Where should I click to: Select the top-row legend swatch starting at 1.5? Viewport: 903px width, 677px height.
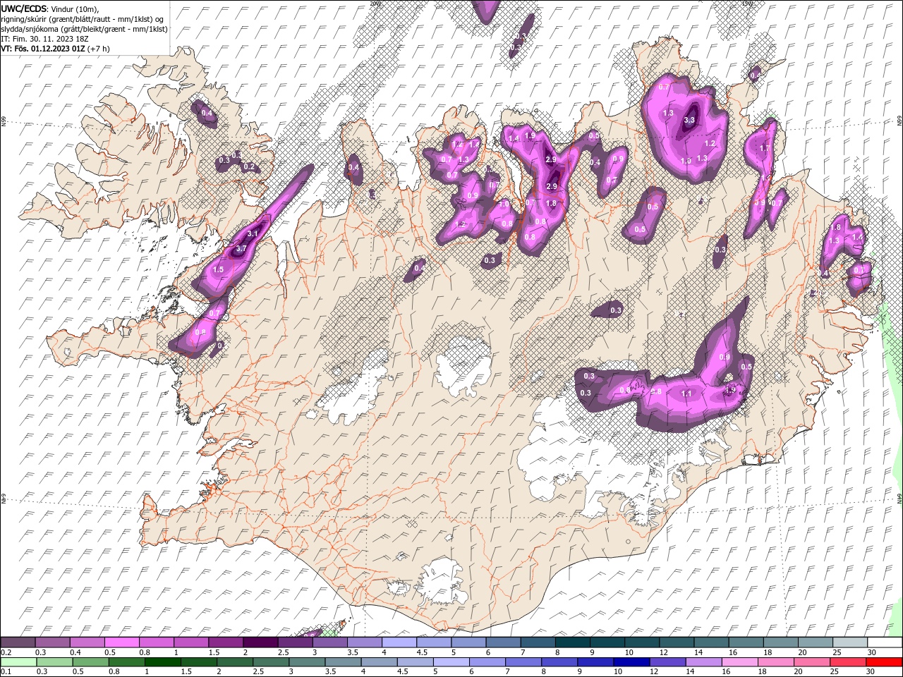(x=225, y=642)
